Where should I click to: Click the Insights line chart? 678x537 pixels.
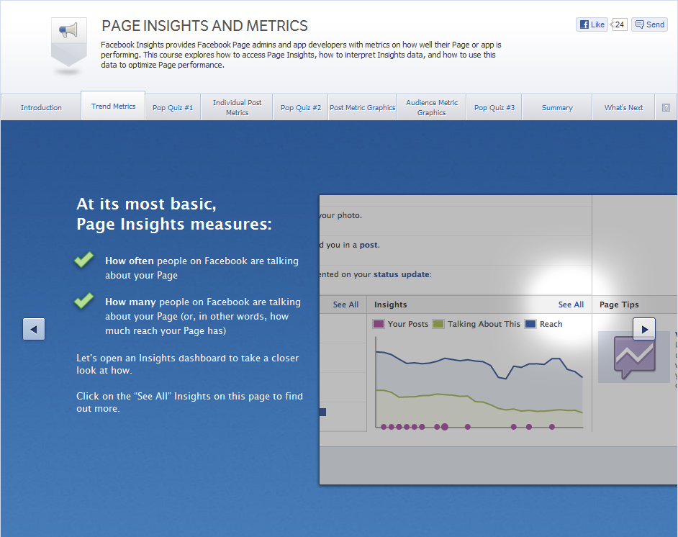[x=479, y=384]
